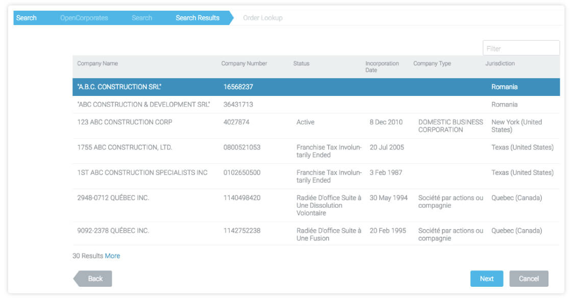Click company number 0102650500
The image size is (572, 298).
242,172
